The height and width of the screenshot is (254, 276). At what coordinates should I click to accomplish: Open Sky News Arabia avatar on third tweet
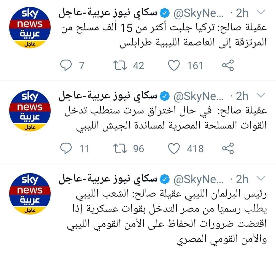(30, 194)
